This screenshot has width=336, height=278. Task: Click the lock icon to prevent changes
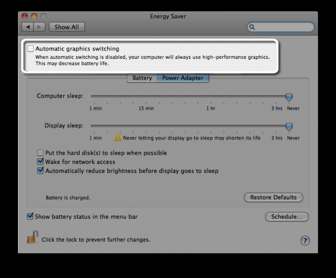pos(32,237)
